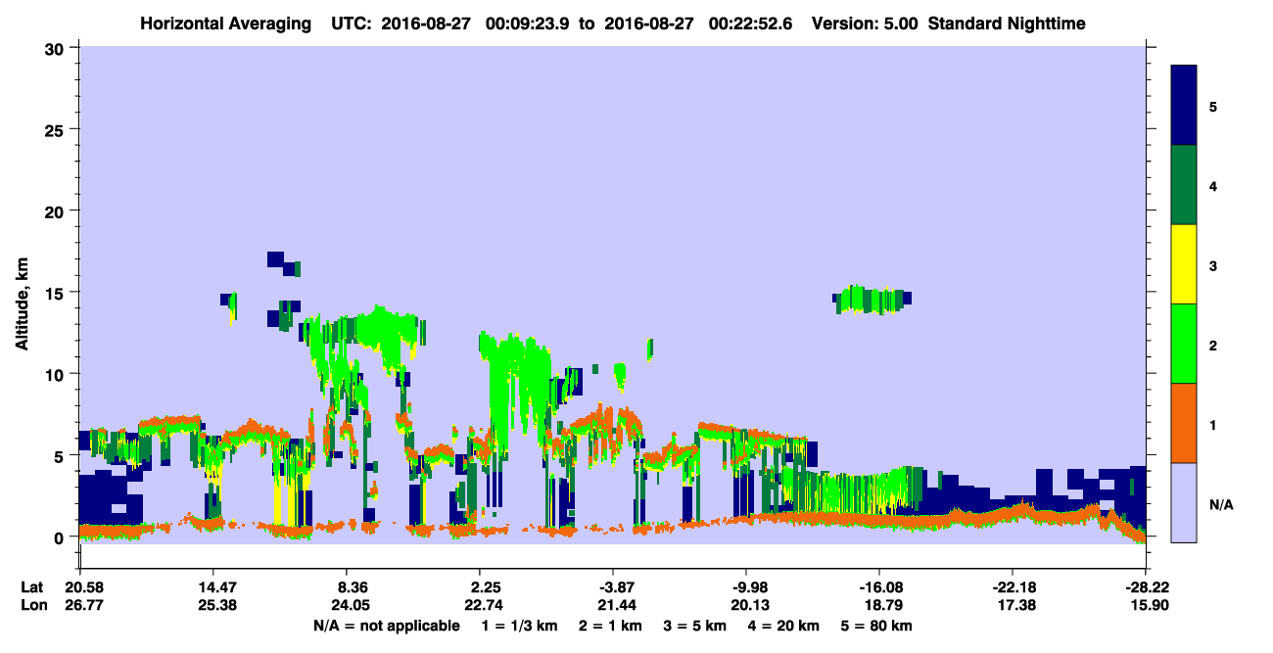Click the legend text '5 = 80 km'

pos(877,626)
